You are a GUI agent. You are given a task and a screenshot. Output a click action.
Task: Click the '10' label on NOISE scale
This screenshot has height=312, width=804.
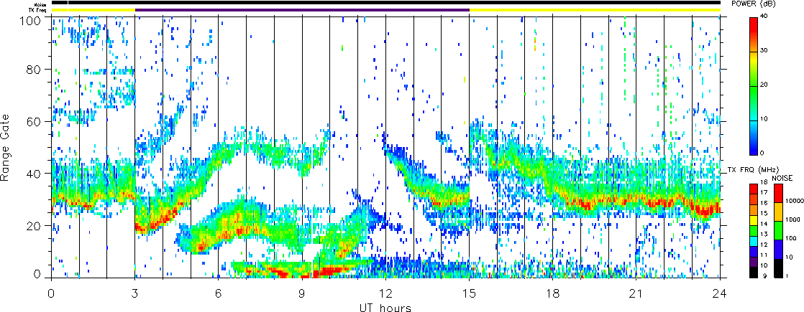[789, 257]
